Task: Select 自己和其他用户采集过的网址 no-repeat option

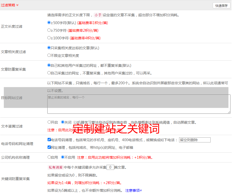Action: (49, 65)
